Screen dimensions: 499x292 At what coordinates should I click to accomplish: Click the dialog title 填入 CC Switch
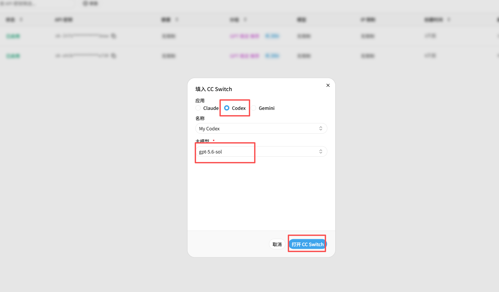coord(214,89)
